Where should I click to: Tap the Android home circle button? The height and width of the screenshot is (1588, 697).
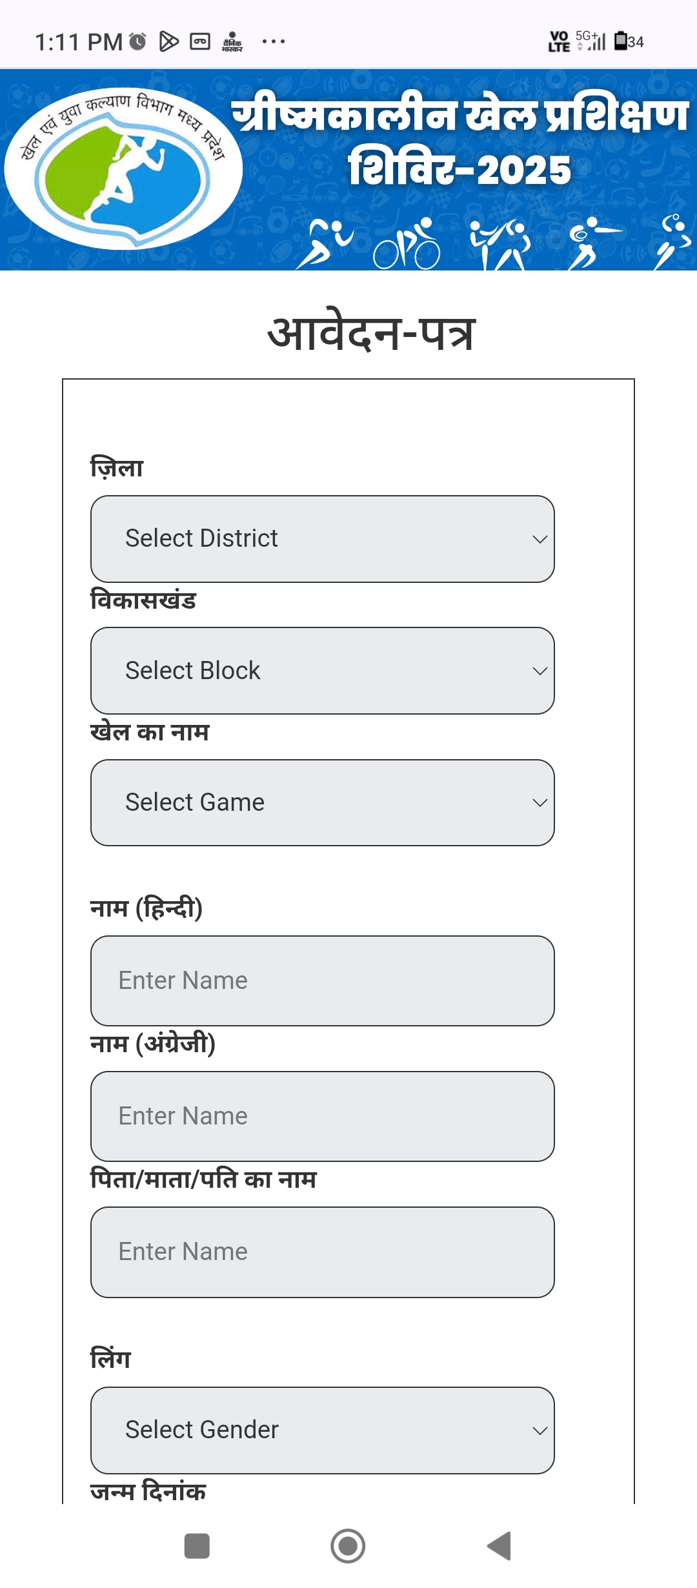coord(348,1546)
